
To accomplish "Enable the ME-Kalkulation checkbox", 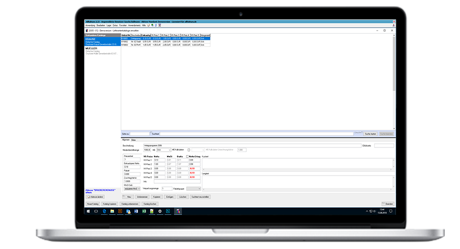I will click(x=188, y=150).
